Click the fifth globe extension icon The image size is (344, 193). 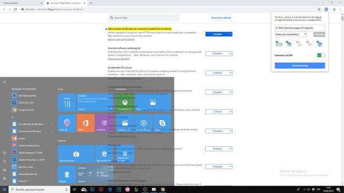click(319, 43)
